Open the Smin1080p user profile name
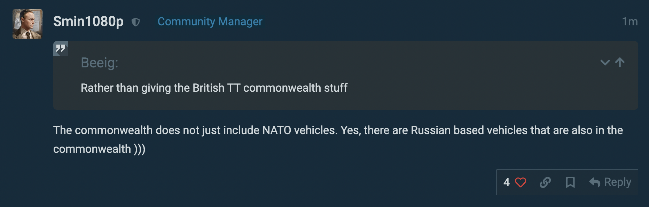The width and height of the screenshot is (649, 207). tap(88, 22)
